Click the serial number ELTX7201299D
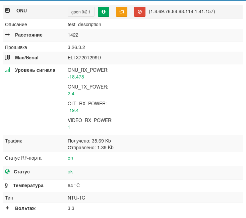Screen dimensions: 246x218 pyautogui.click(x=84, y=58)
